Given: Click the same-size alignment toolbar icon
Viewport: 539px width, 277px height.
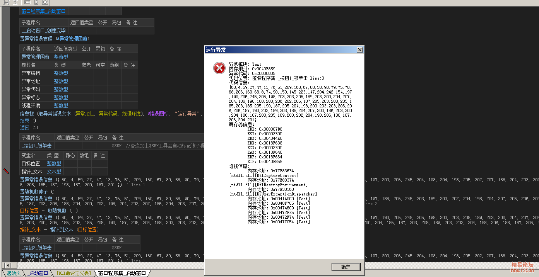Looking at the screenshot, I should (45, 2).
